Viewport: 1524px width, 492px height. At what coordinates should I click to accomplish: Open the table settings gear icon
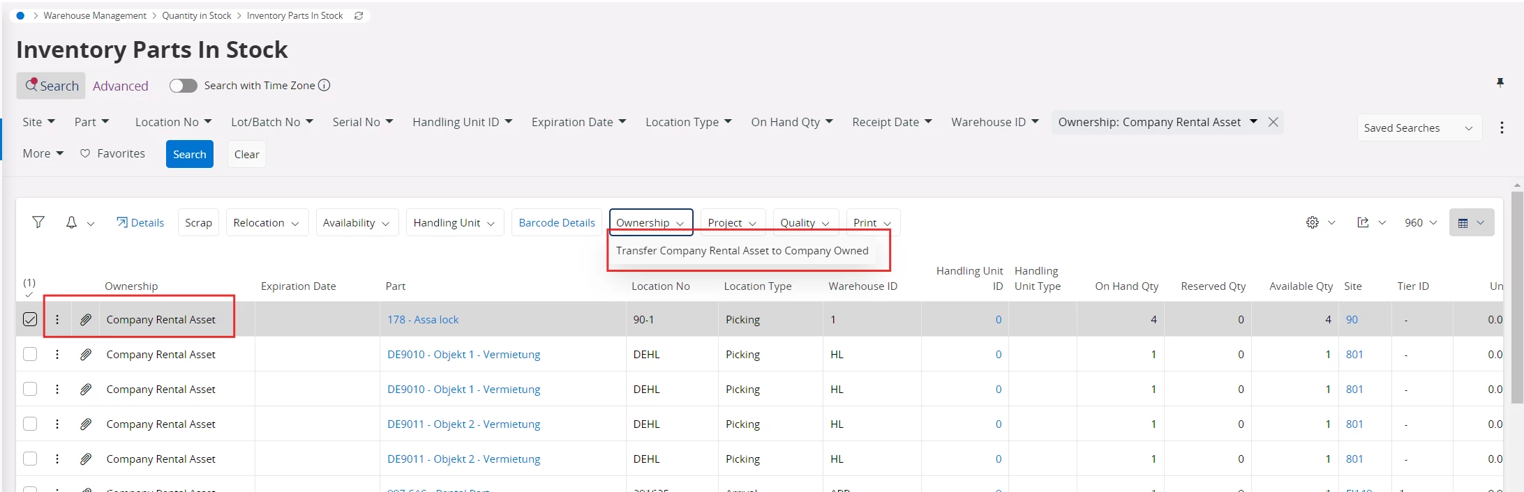pos(1313,222)
